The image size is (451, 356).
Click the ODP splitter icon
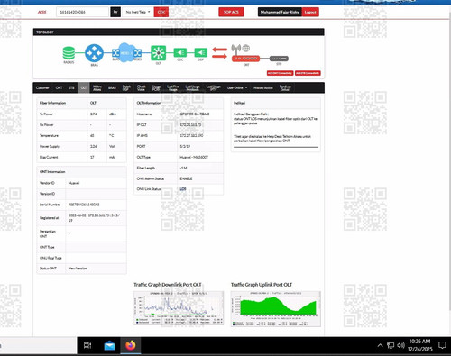(x=201, y=52)
